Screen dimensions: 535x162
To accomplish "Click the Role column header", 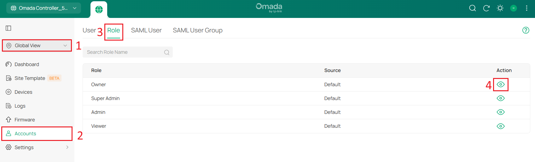I will [x=96, y=70].
